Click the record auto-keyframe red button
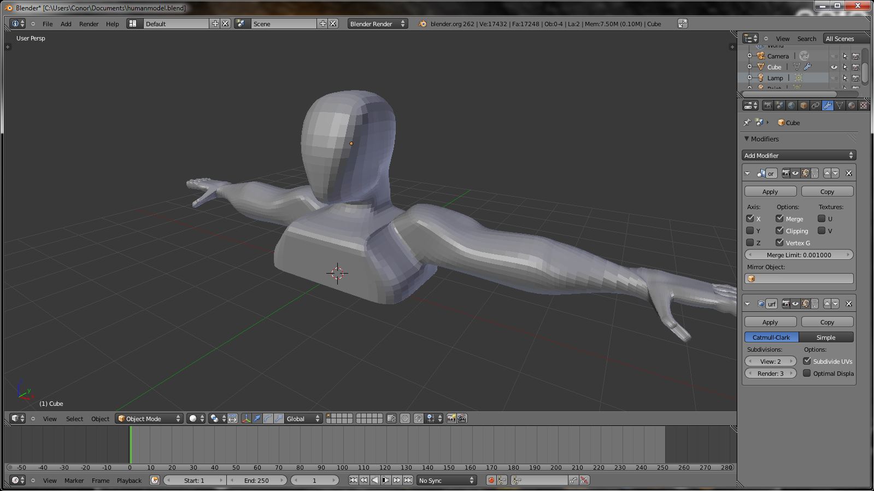This screenshot has width=874, height=491. pos(491,480)
